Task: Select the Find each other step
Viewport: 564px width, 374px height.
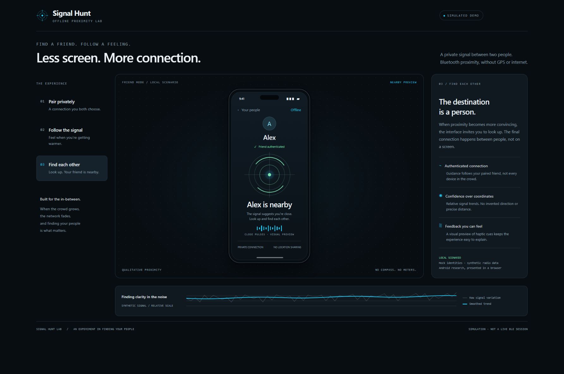Action: pyautogui.click(x=72, y=168)
